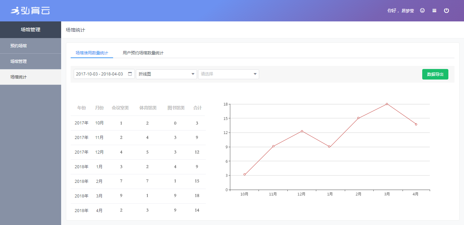Open the 请选择 dropdown

tap(228, 74)
